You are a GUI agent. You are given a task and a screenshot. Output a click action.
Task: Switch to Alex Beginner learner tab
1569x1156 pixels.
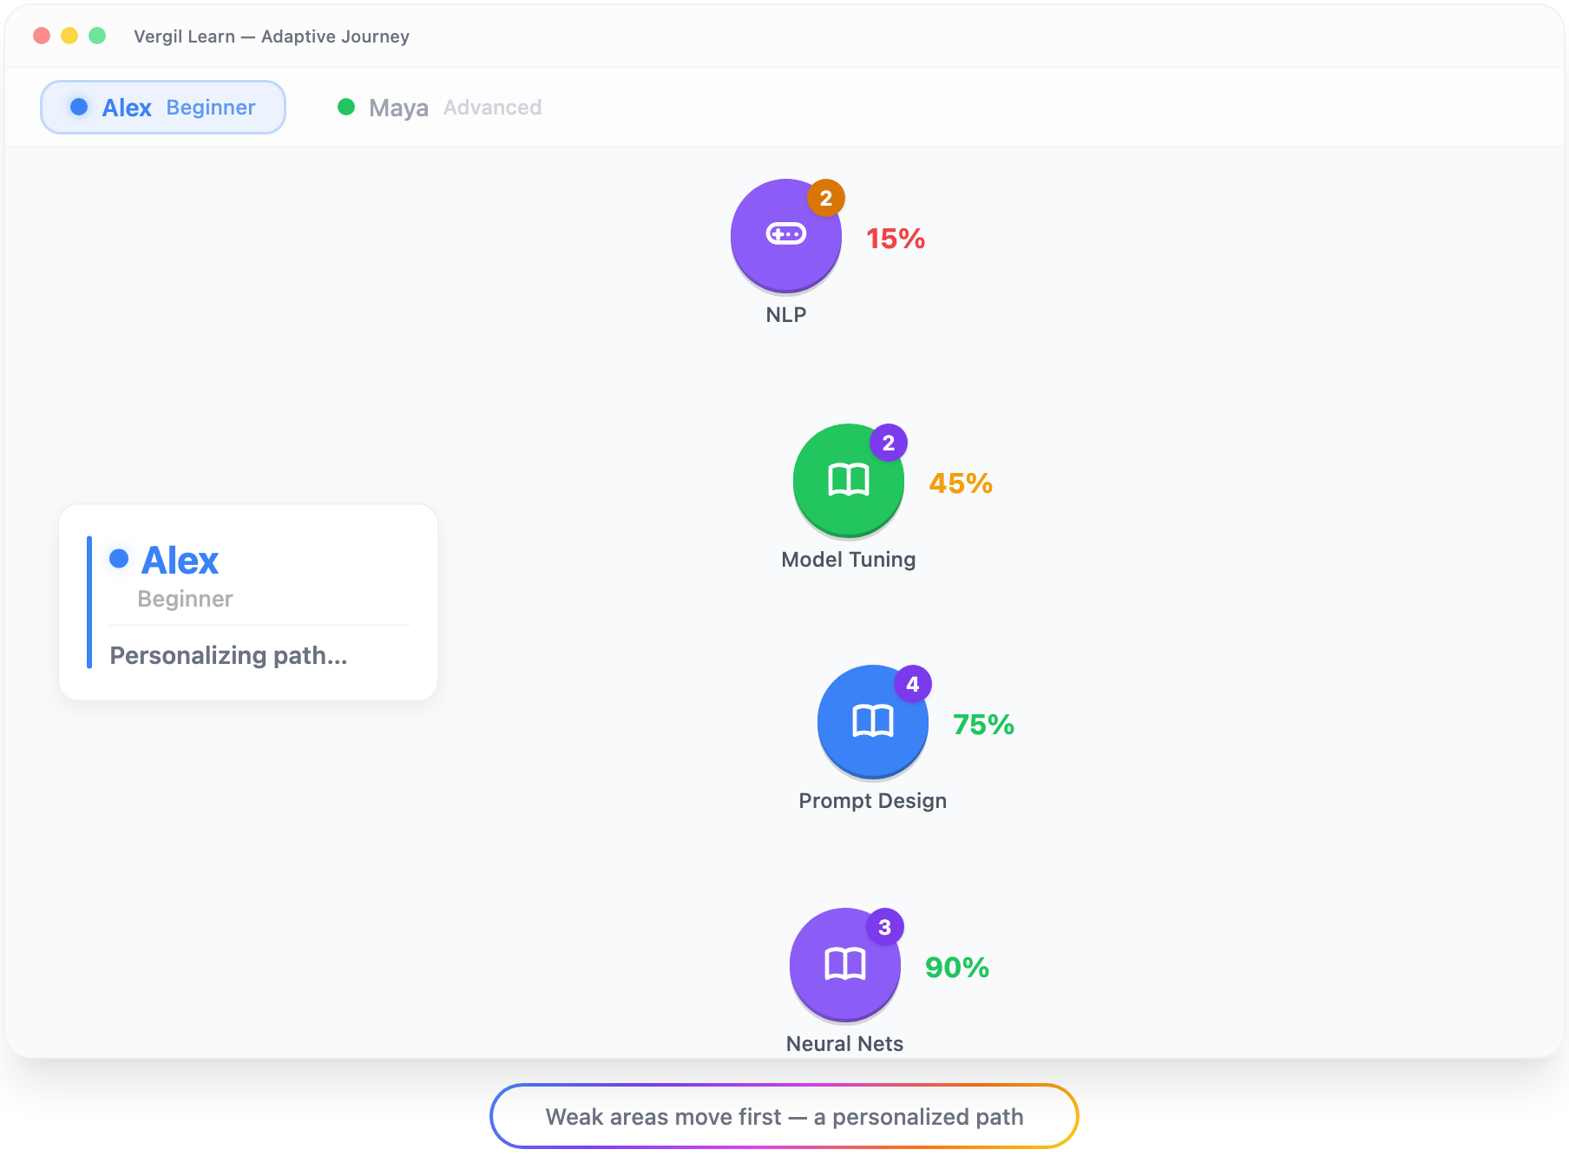pos(163,108)
